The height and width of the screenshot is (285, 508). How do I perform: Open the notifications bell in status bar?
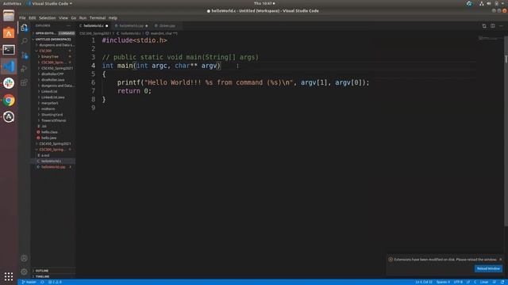point(502,282)
